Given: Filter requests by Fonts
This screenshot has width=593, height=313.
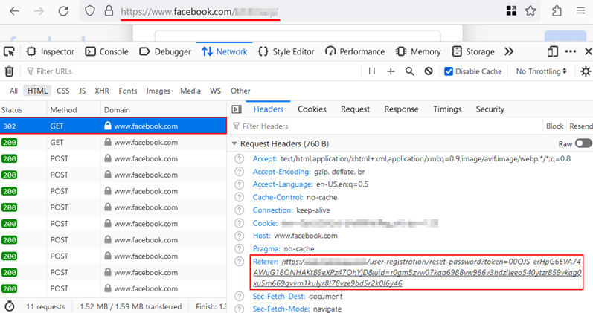Looking at the screenshot, I should tap(128, 91).
